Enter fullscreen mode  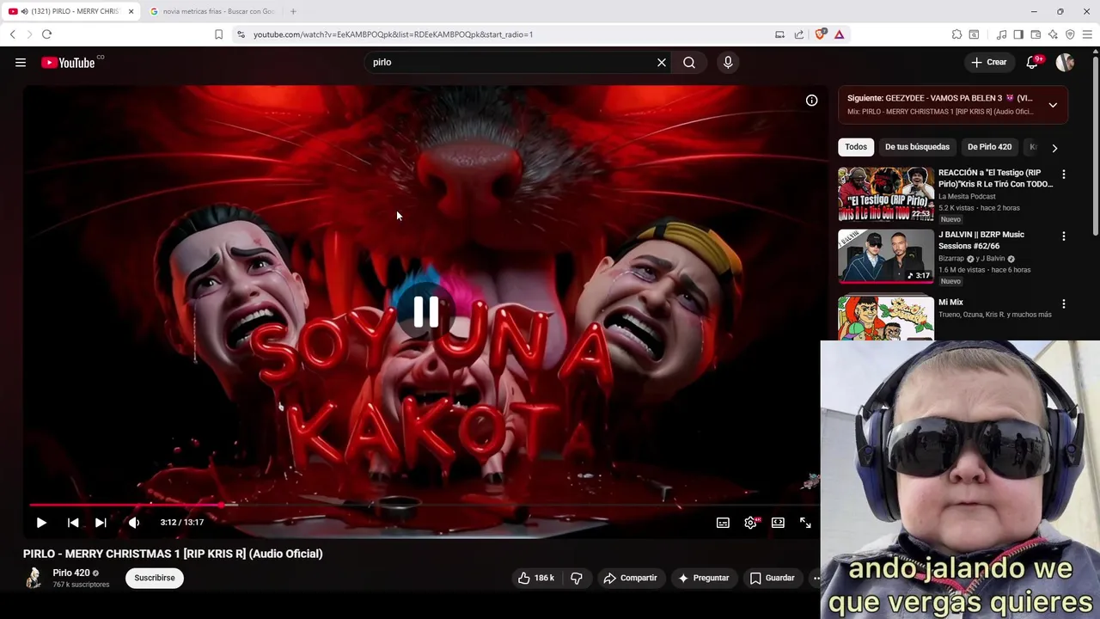pos(805,522)
